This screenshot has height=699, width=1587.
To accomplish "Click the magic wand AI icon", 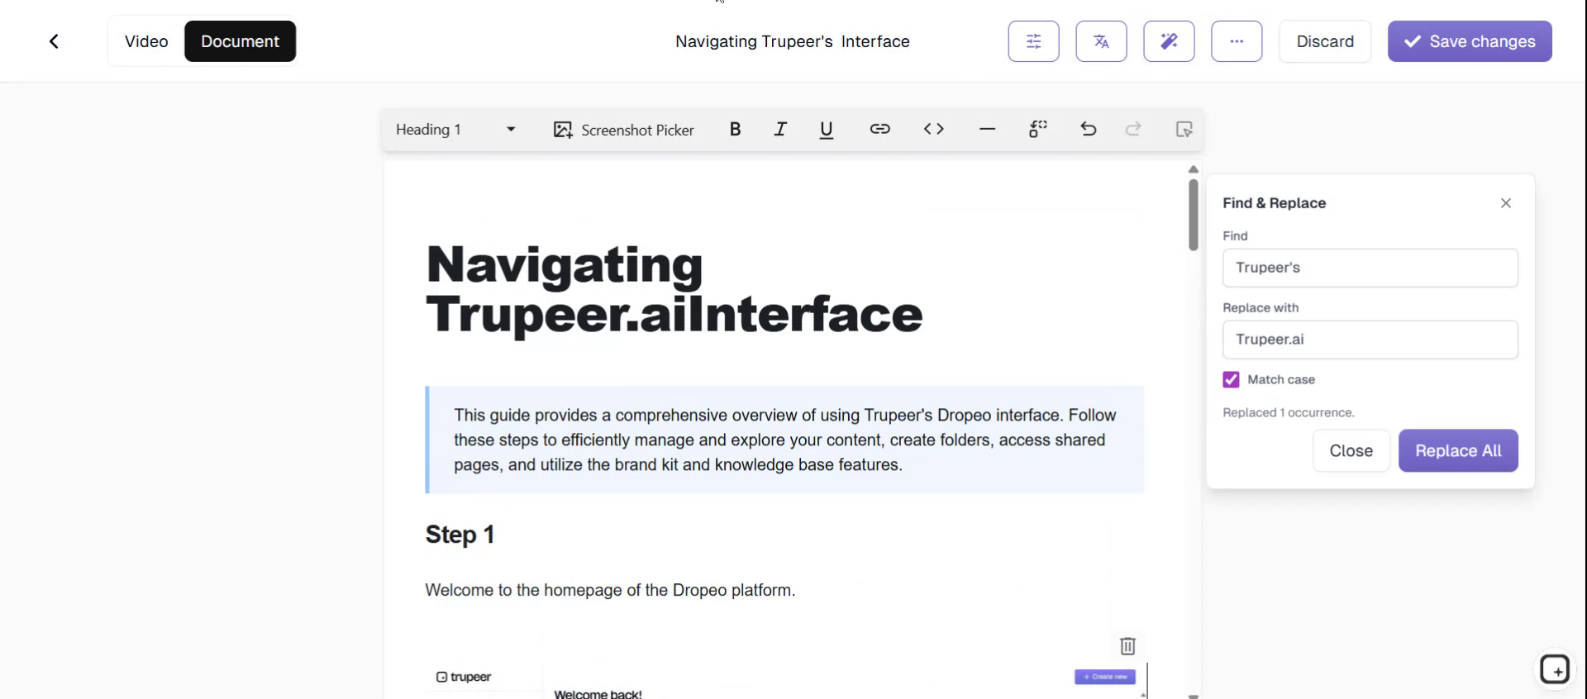I will tap(1169, 41).
